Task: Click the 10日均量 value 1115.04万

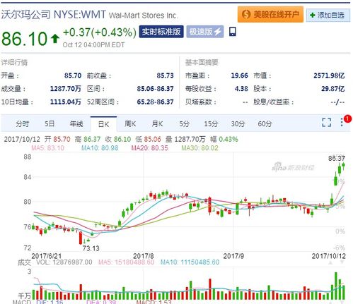Action: click(x=66, y=102)
